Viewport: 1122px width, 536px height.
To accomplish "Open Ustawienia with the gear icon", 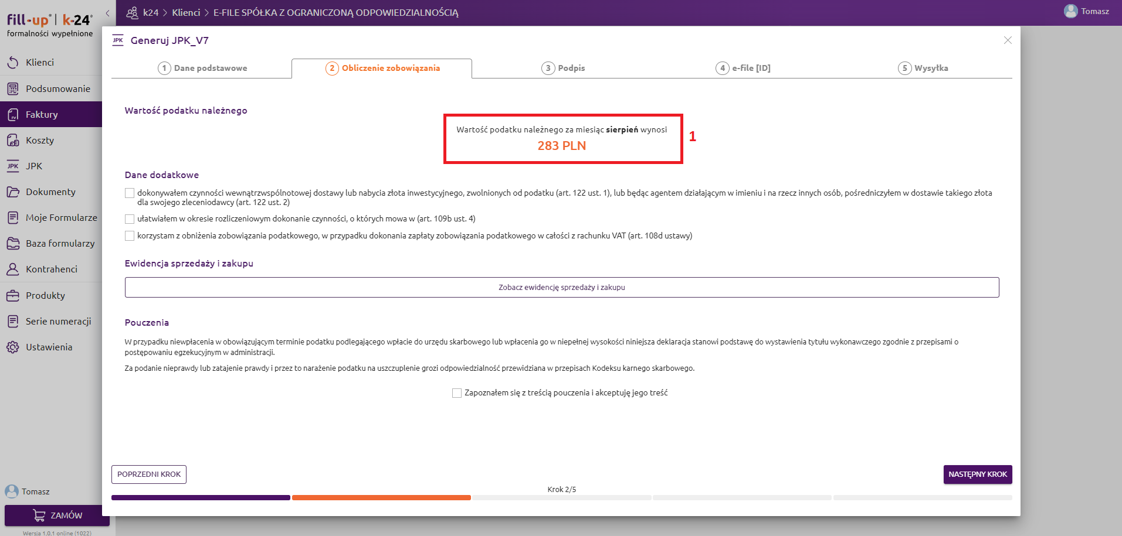I will [13, 347].
